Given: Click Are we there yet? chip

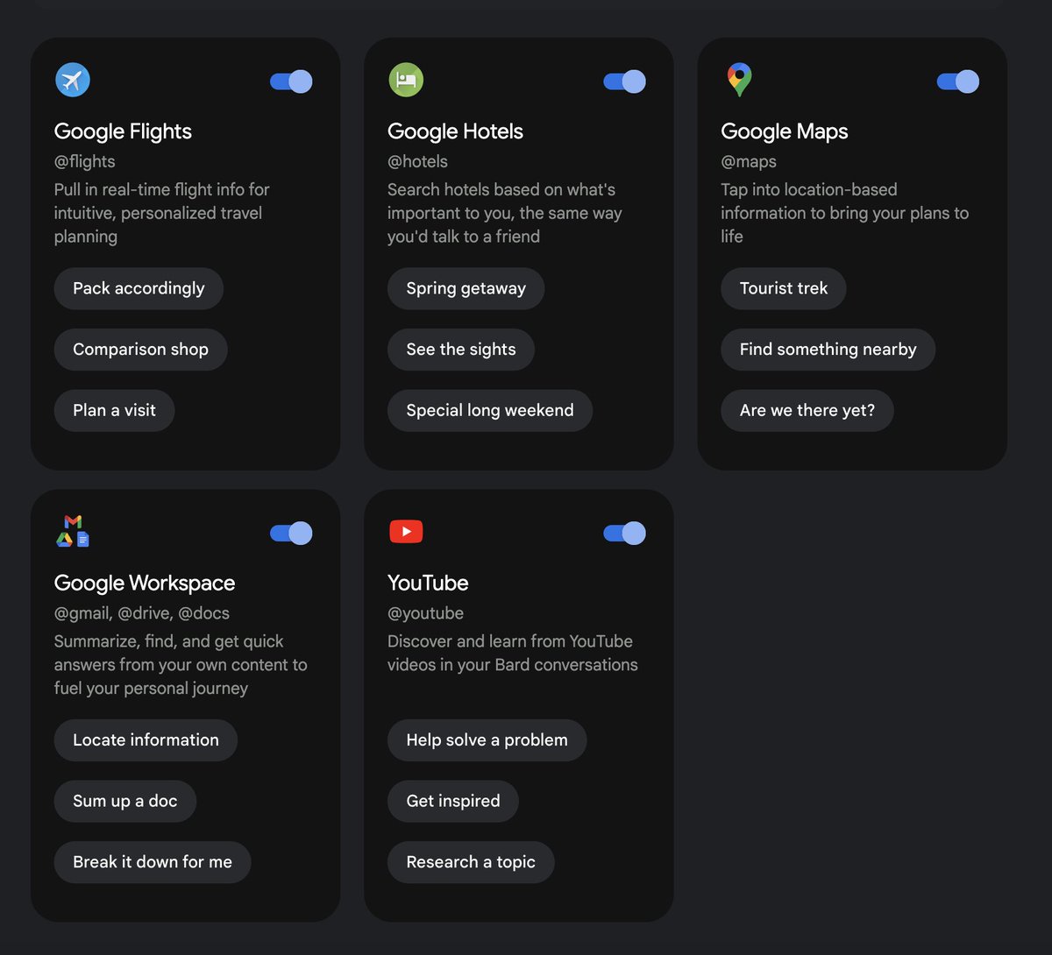Looking at the screenshot, I should [807, 410].
